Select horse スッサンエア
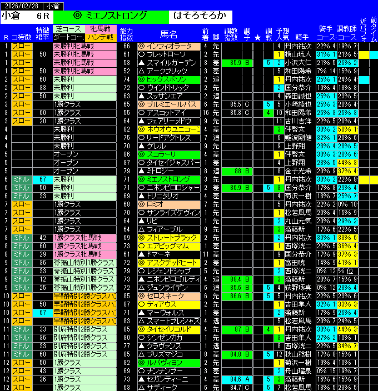378x391 pixels. [x=169, y=96]
